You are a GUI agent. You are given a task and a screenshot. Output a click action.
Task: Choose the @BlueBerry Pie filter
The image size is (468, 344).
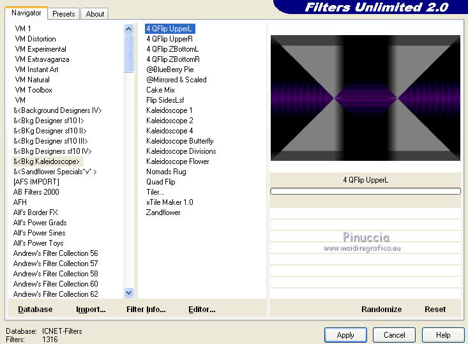pyautogui.click(x=170, y=69)
